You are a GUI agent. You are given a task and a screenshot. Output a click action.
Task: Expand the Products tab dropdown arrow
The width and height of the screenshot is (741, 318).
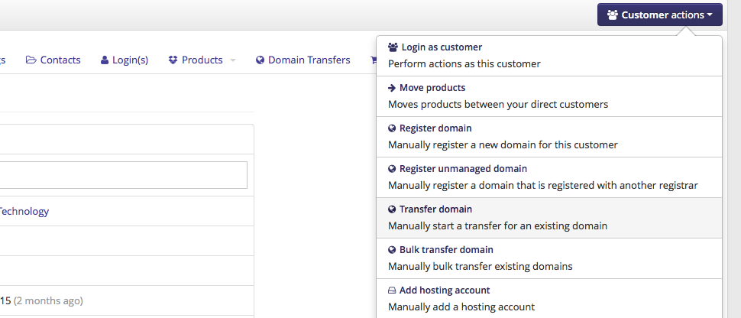pyautogui.click(x=232, y=60)
